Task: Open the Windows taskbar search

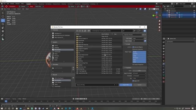Action: pyautogui.click(x=6, y=108)
